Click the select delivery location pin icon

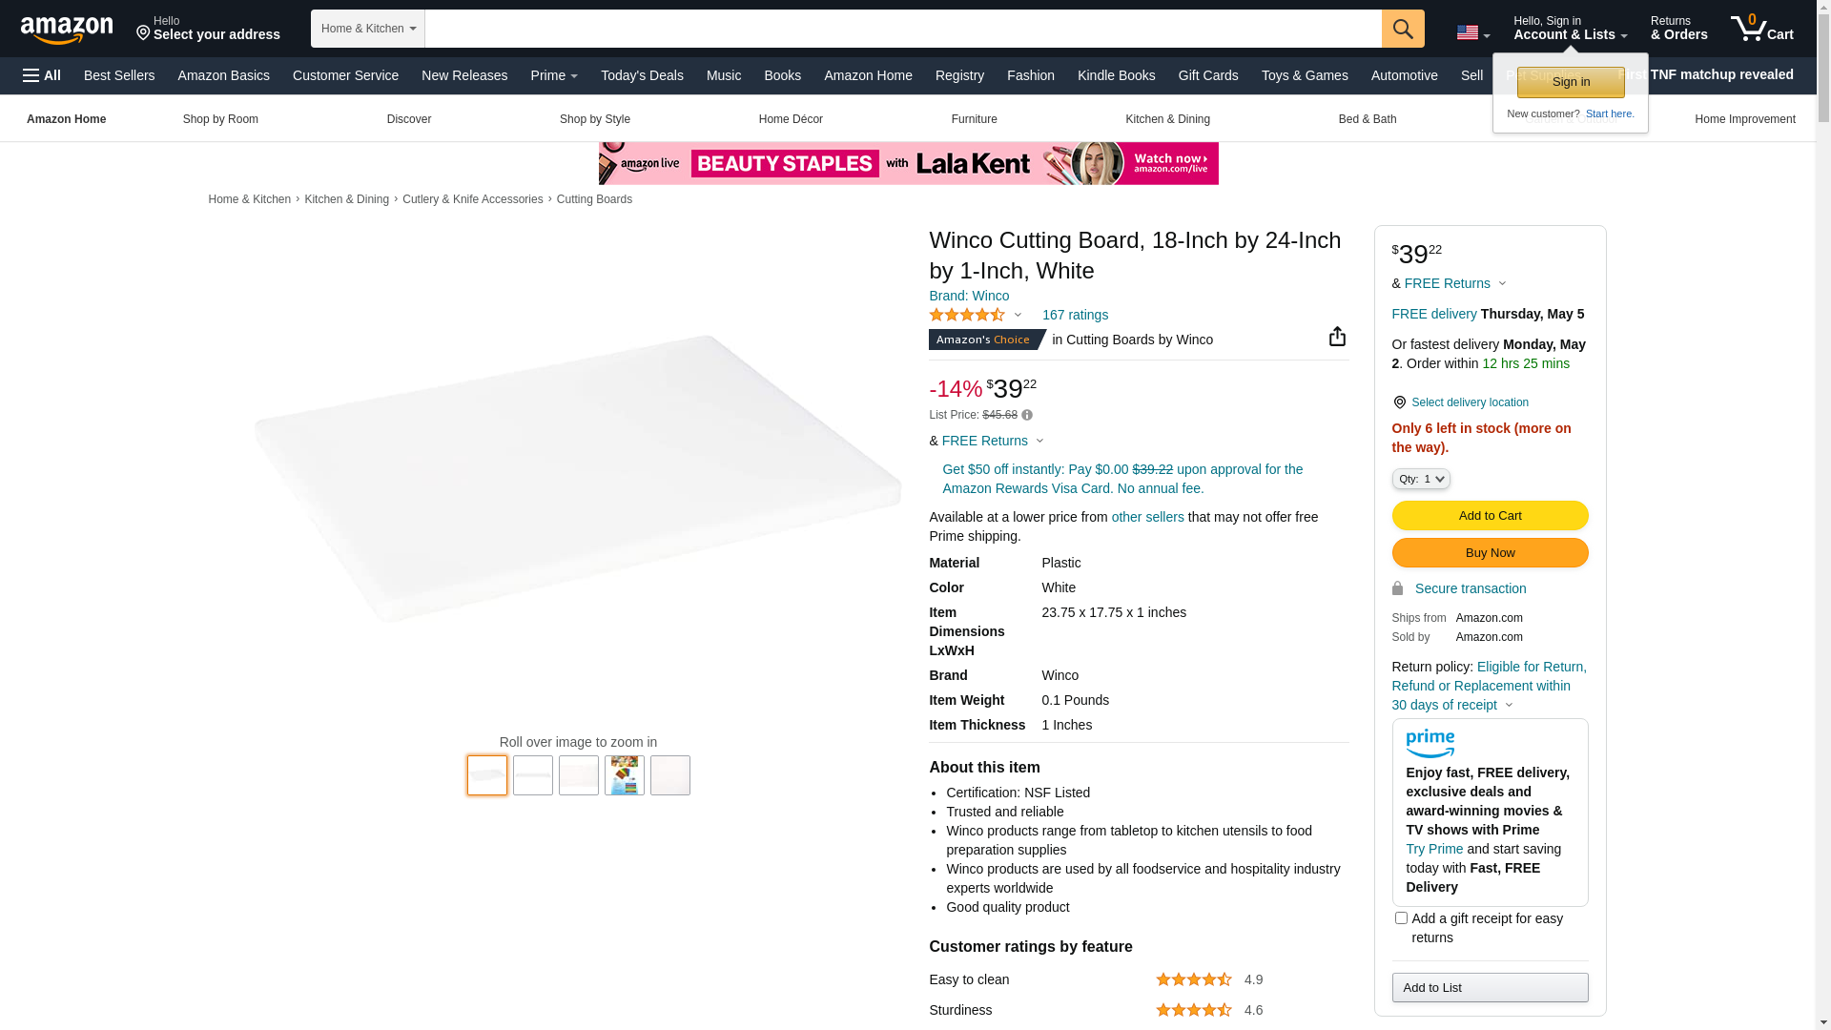[1399, 402]
